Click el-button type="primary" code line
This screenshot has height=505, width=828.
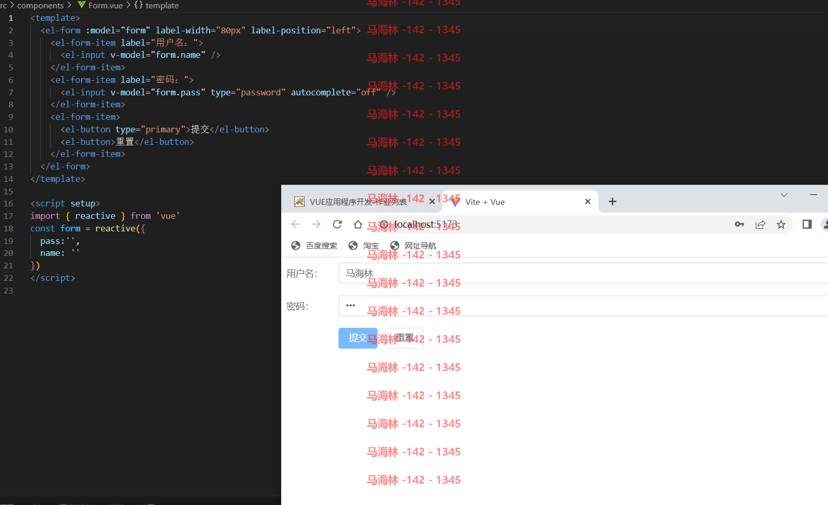tap(165, 129)
